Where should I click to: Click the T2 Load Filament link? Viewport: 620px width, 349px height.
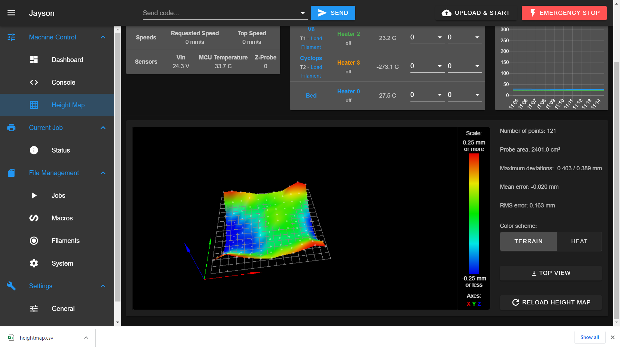(x=312, y=71)
